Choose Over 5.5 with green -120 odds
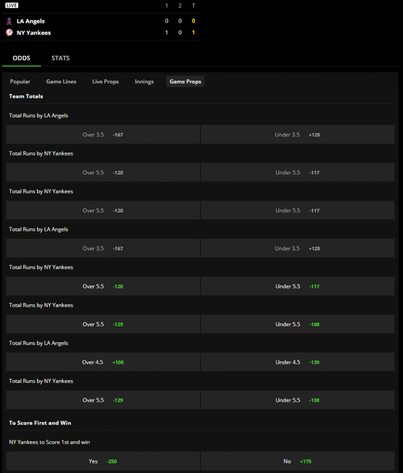Image resolution: width=403 pixels, height=473 pixels. point(103,286)
